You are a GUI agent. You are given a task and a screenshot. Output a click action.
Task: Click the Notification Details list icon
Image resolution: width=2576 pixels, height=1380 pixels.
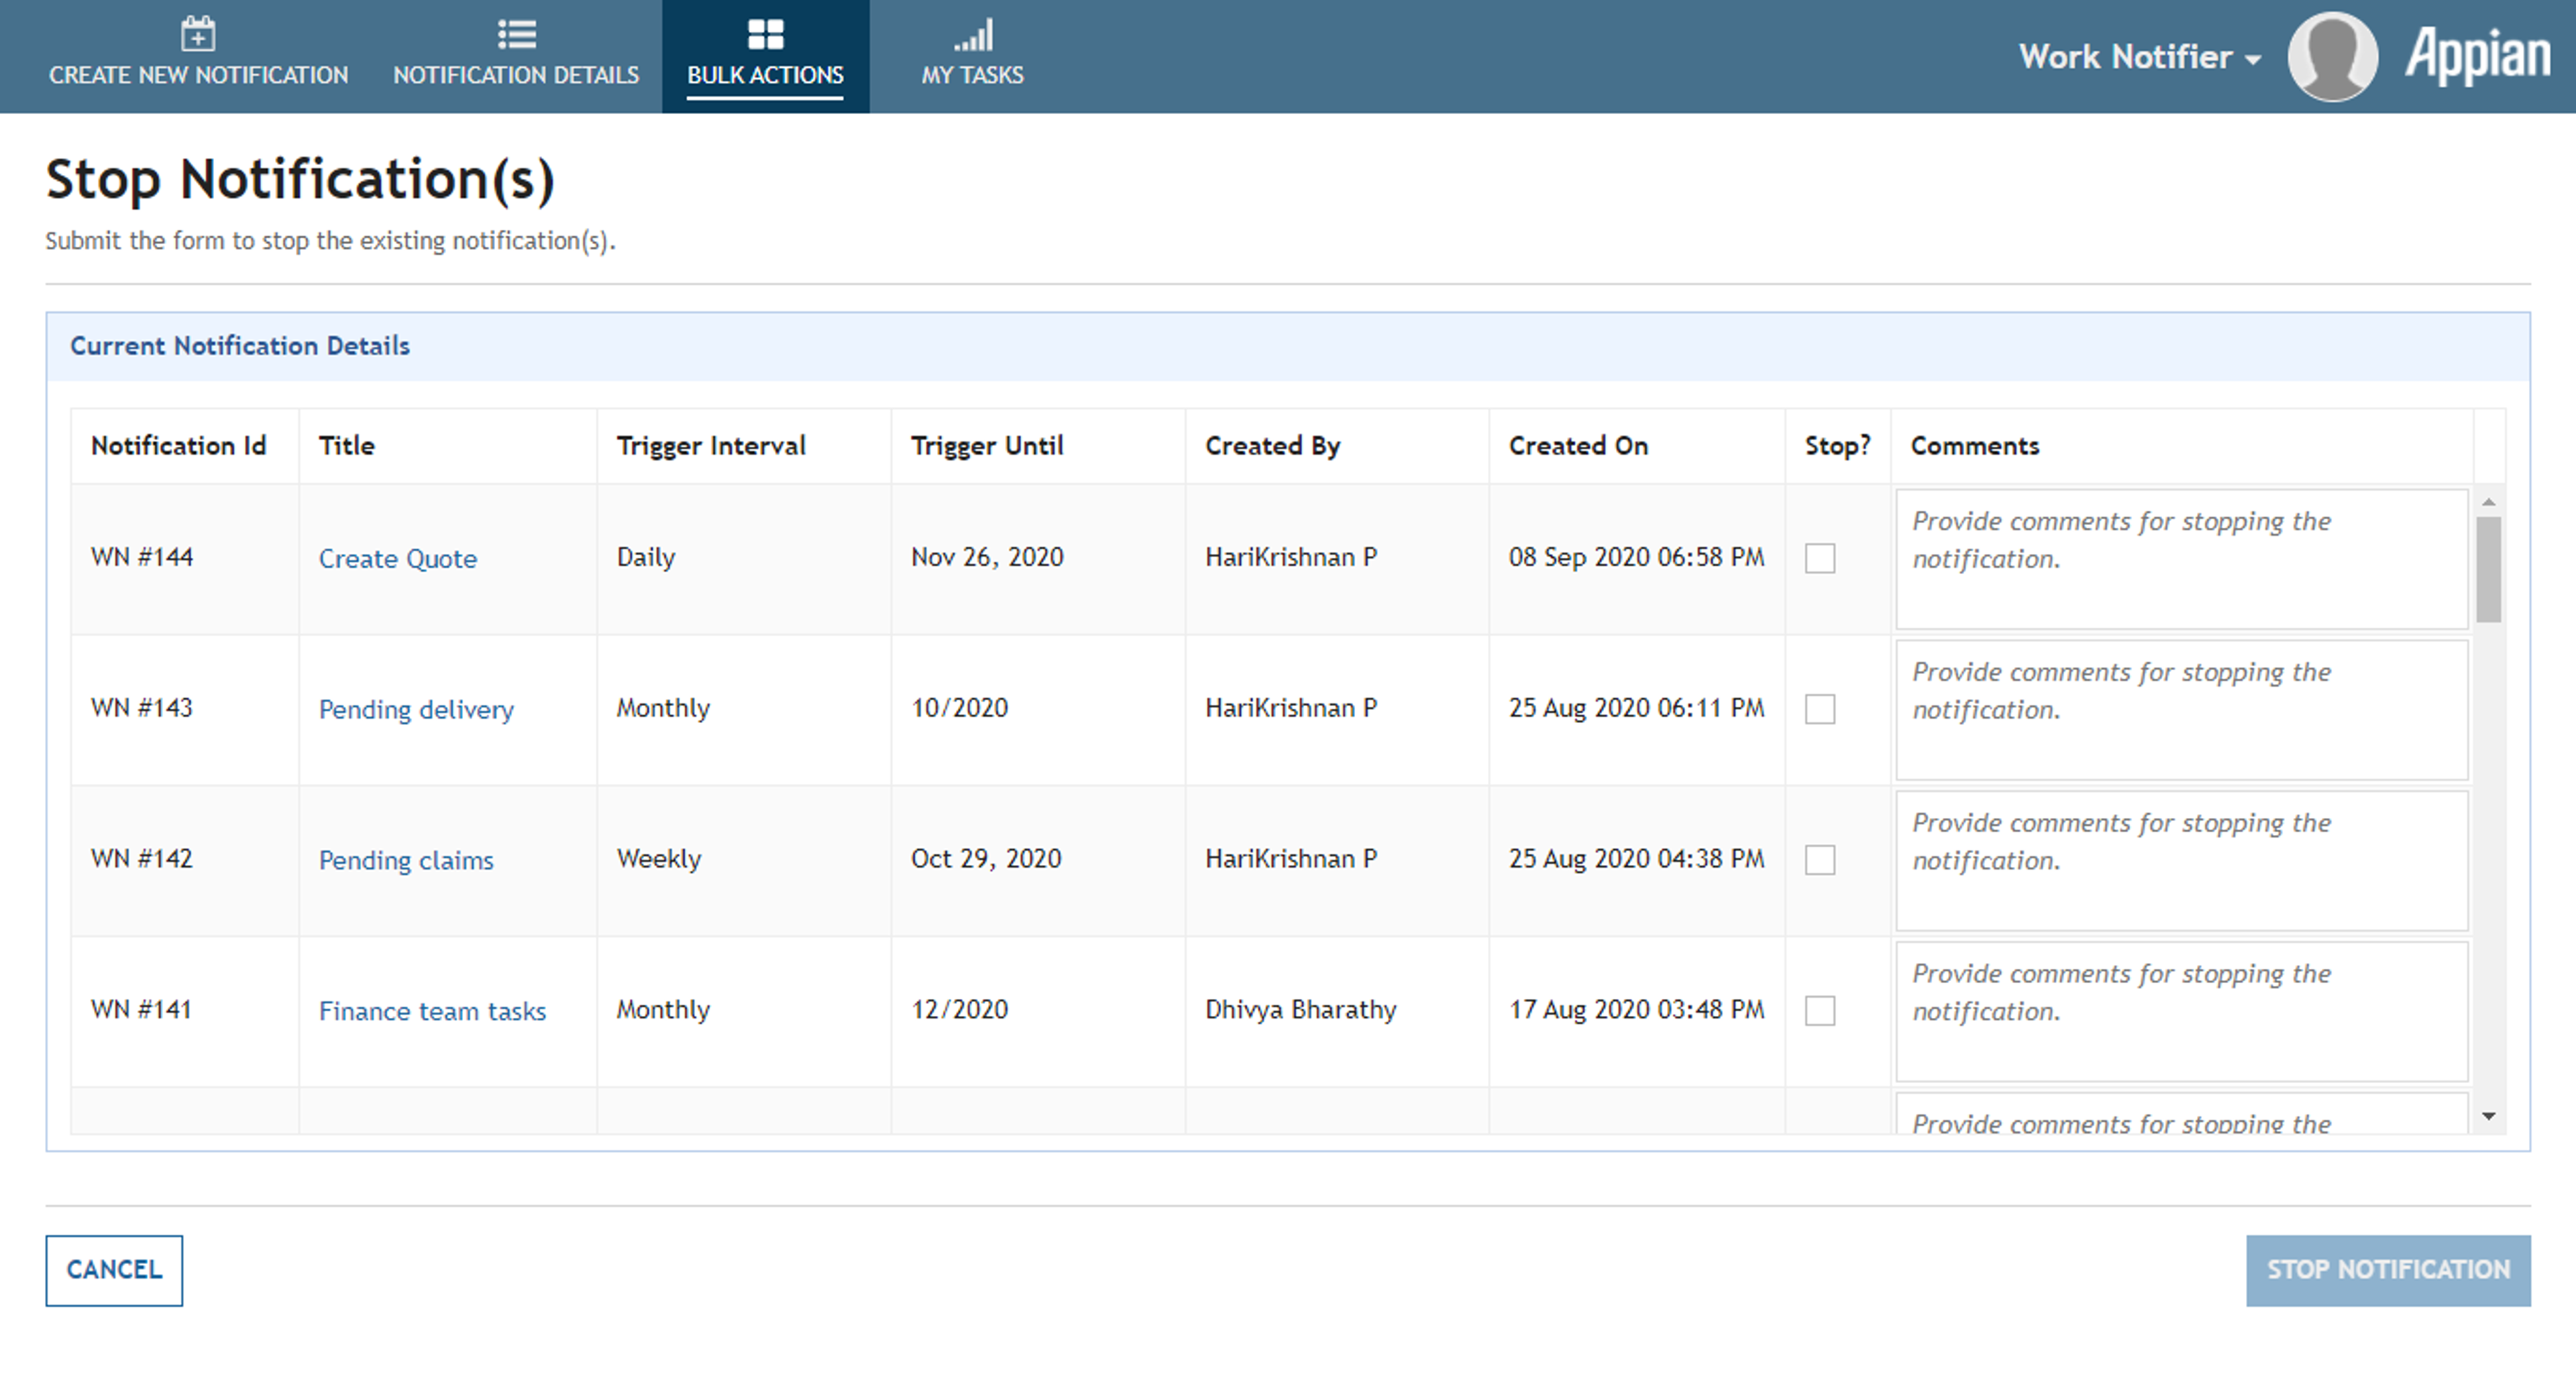click(x=516, y=34)
